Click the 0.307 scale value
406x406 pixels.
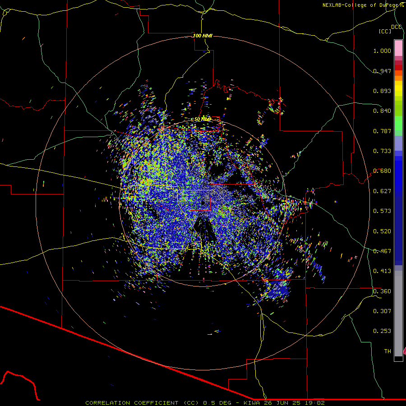coord(382,311)
